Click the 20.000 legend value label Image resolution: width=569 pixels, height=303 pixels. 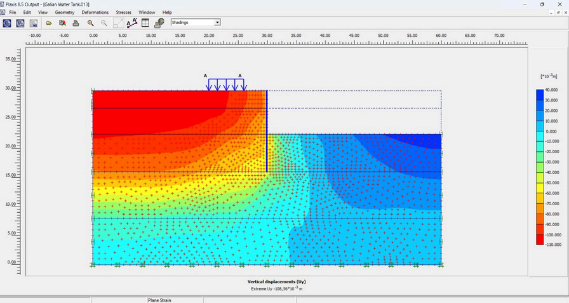tap(552, 111)
